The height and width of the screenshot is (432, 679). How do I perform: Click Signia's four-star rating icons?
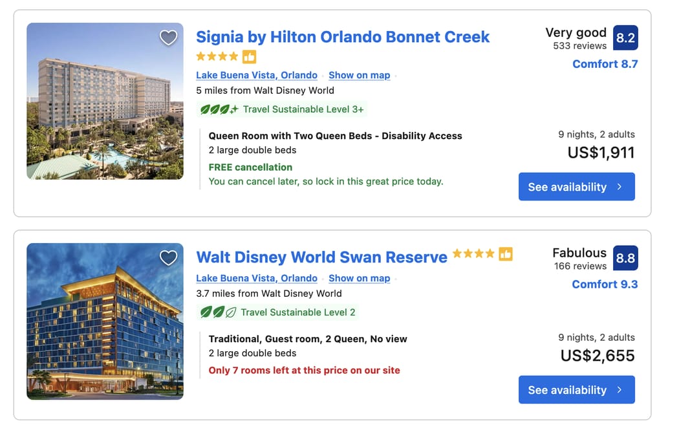point(217,57)
